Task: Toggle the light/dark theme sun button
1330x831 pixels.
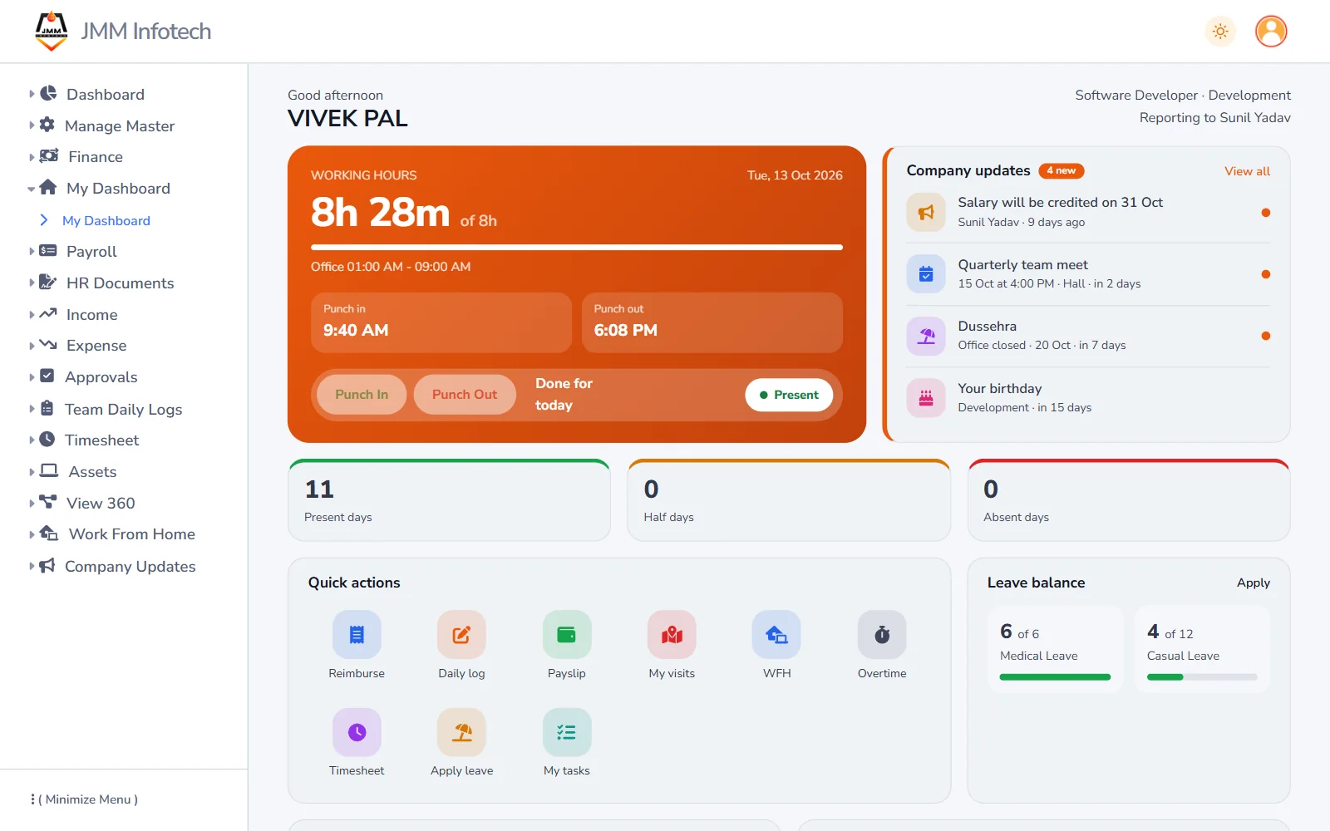Action: 1220,32
